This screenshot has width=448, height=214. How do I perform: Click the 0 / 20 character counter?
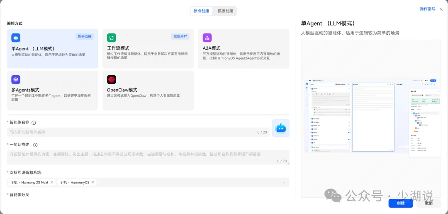tap(262, 132)
